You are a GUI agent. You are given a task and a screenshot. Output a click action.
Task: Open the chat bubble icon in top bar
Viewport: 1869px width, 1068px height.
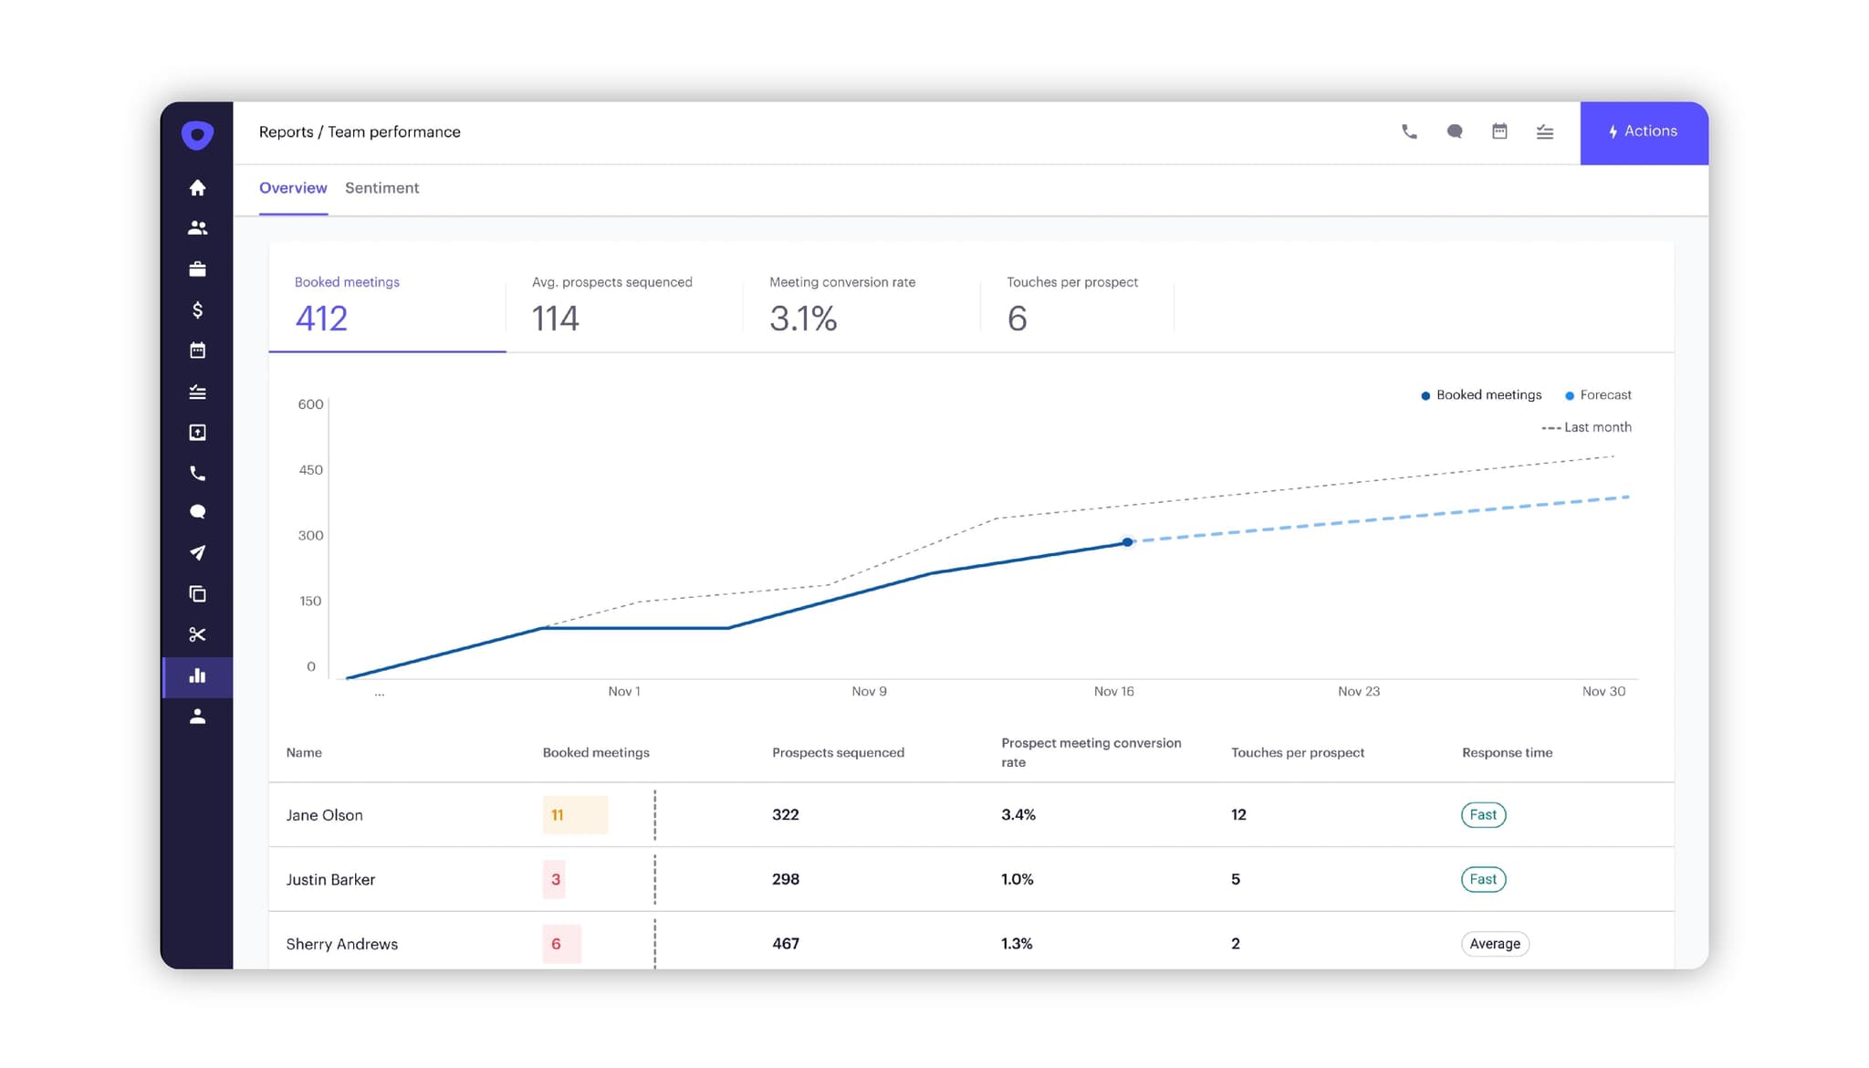coord(1455,132)
